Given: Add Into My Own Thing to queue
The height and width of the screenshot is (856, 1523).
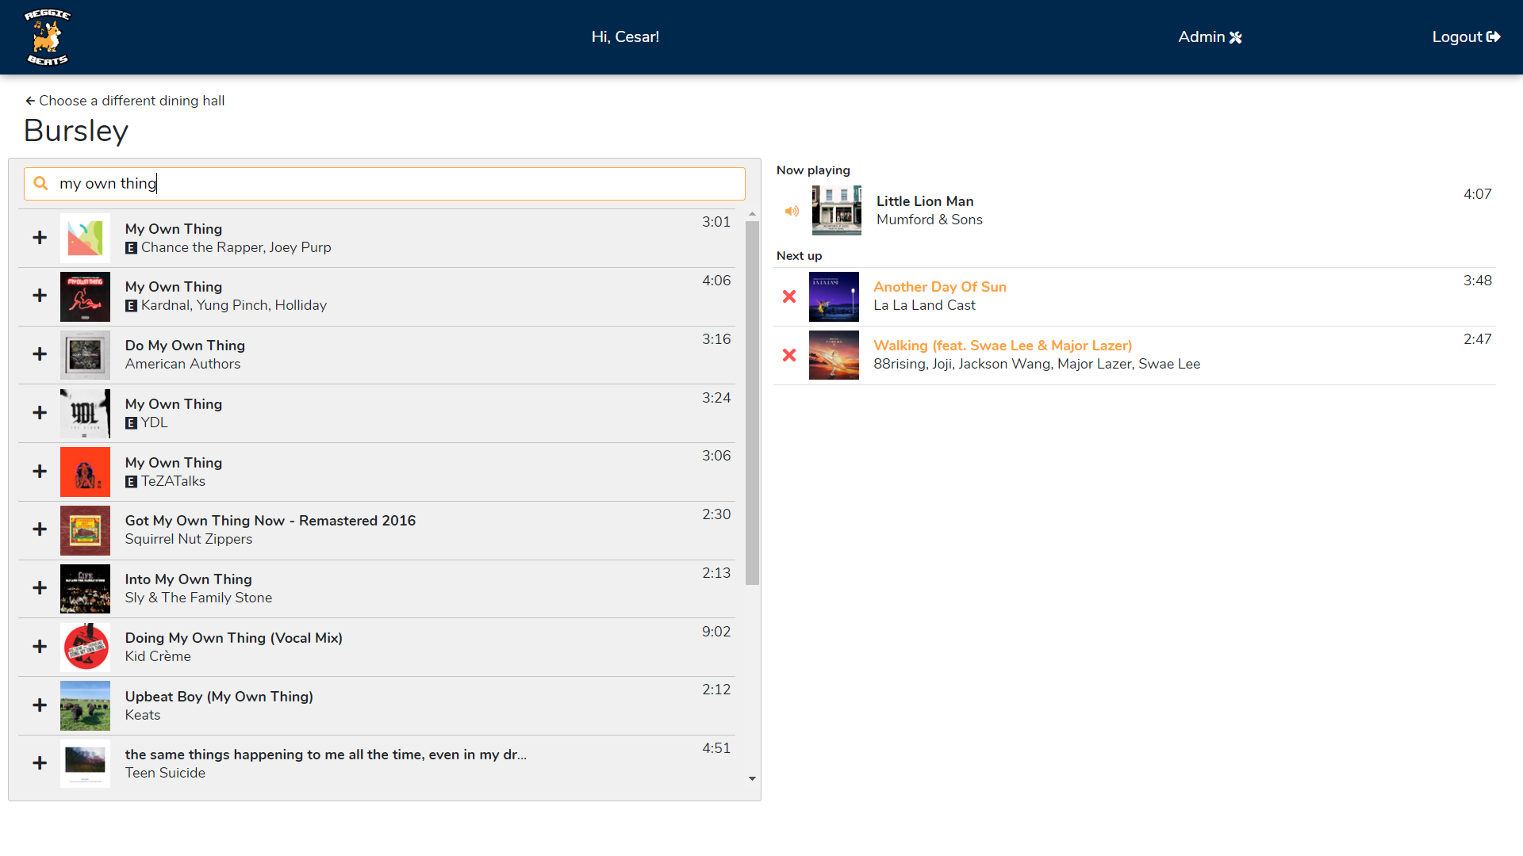Looking at the screenshot, I should [40, 588].
